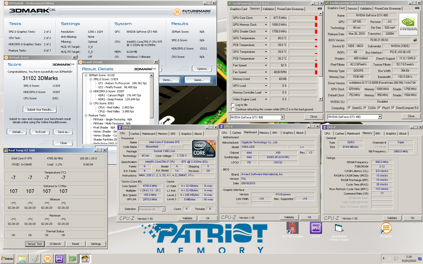Switch to 3DMark06 via orange taskbar icon
Viewport: 423px width, 264px height.
47,259
